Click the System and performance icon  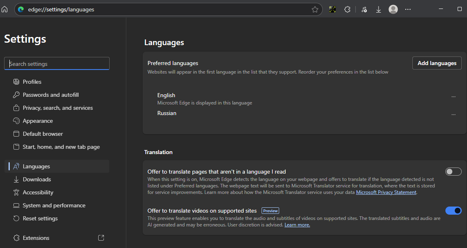(x=16, y=206)
